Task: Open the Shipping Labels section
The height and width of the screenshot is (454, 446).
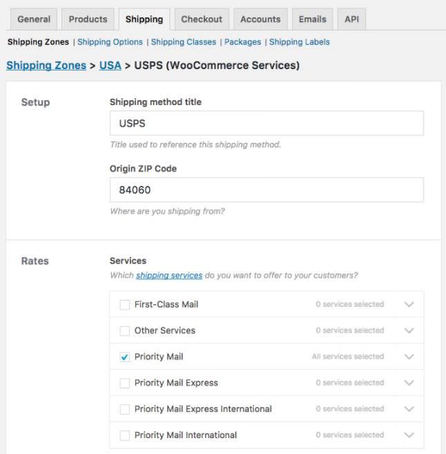Action: [300, 42]
